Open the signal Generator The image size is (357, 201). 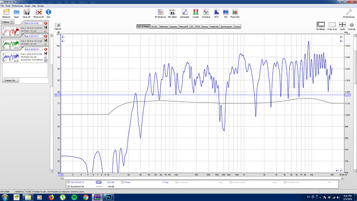tap(185, 14)
